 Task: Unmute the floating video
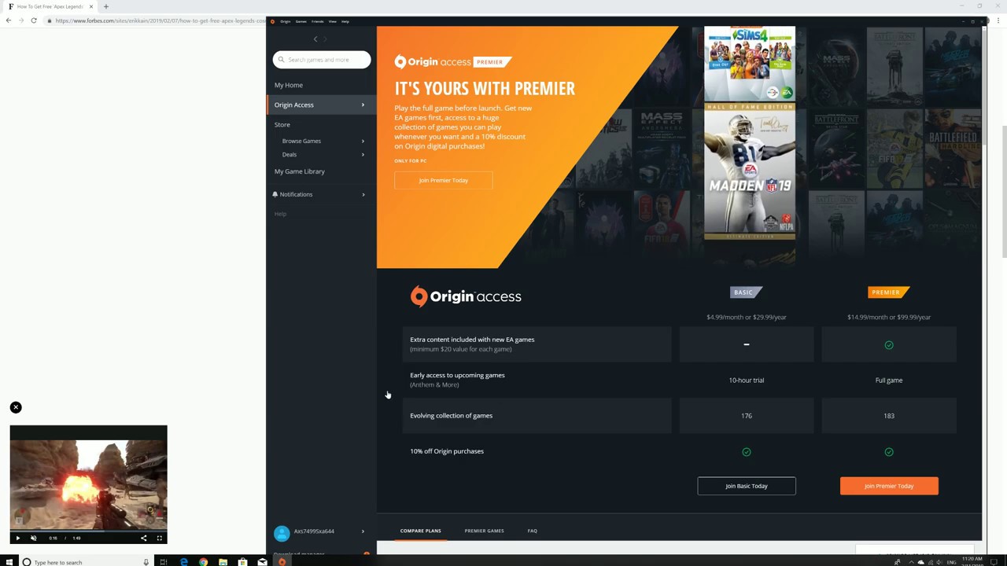(33, 538)
